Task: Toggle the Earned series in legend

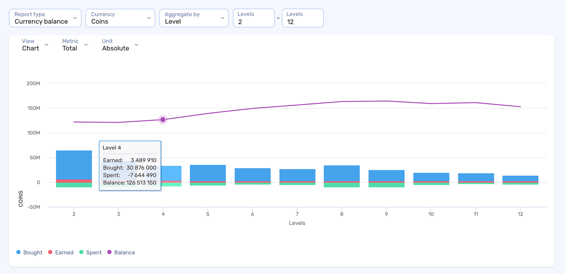Action: 64,253
